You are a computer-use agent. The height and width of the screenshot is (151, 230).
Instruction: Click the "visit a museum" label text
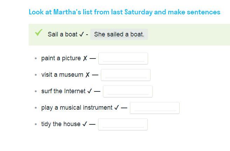(x=62, y=75)
